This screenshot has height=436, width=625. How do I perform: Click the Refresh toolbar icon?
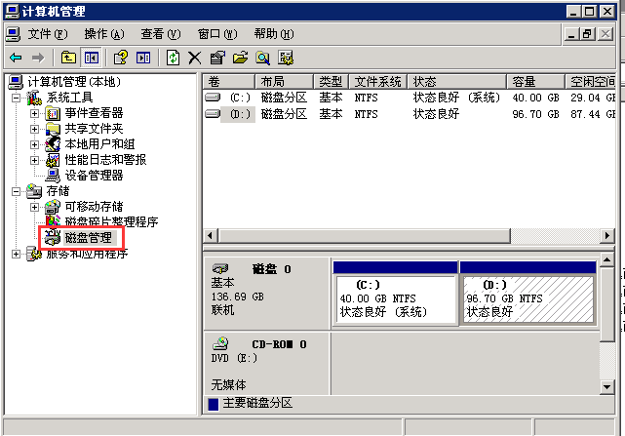tap(173, 58)
